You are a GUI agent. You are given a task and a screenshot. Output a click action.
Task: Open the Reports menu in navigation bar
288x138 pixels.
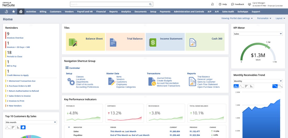click(x=113, y=12)
